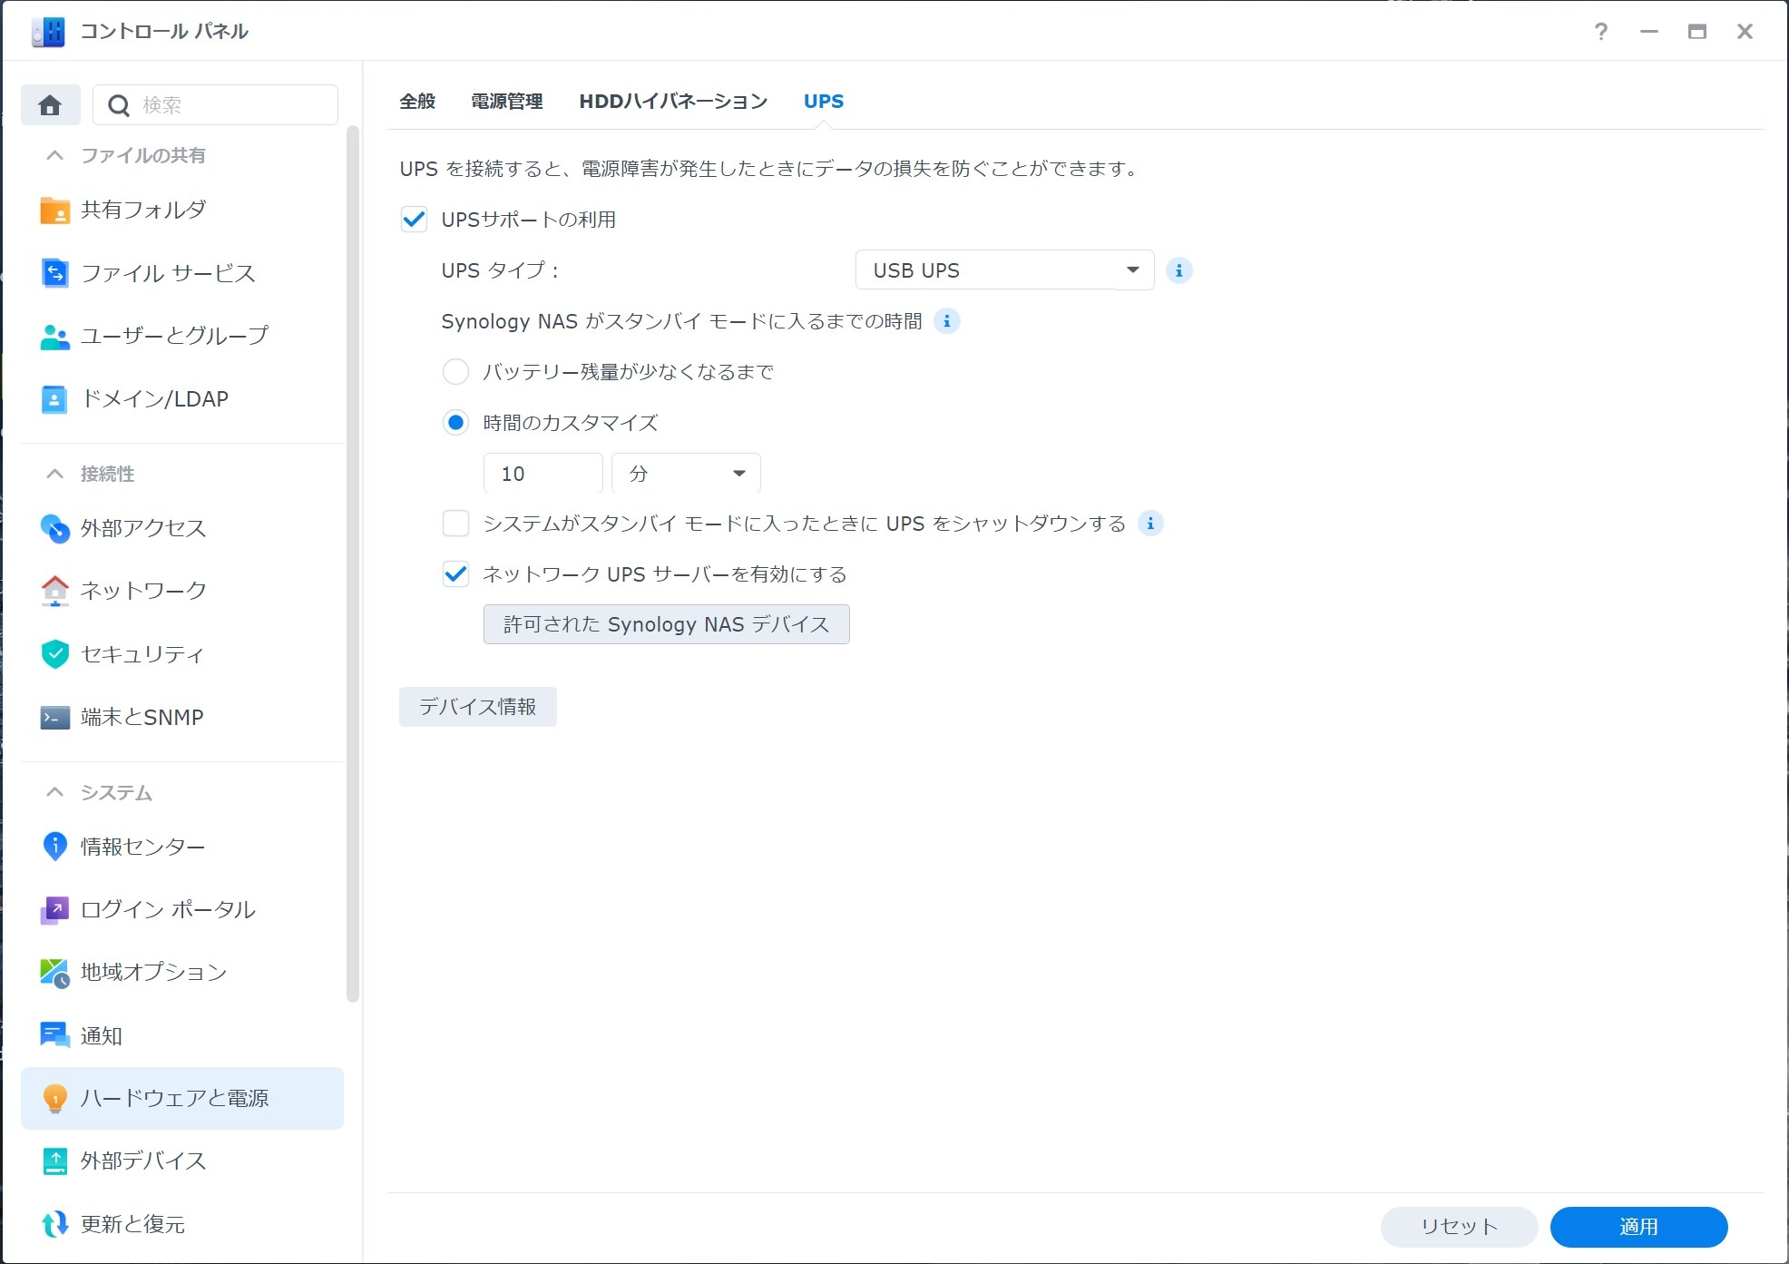This screenshot has width=1789, height=1264.
Task: Open the Security (セキュリティ) shield icon
Action: 54,654
